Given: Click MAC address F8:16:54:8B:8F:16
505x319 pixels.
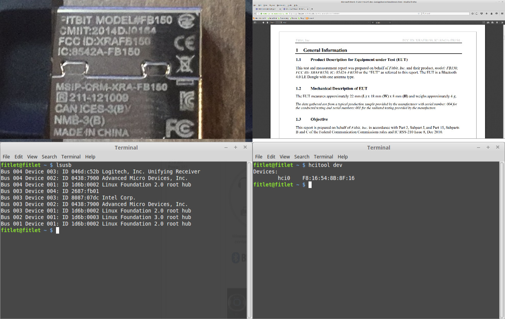Looking at the screenshot, I should tap(328, 178).
